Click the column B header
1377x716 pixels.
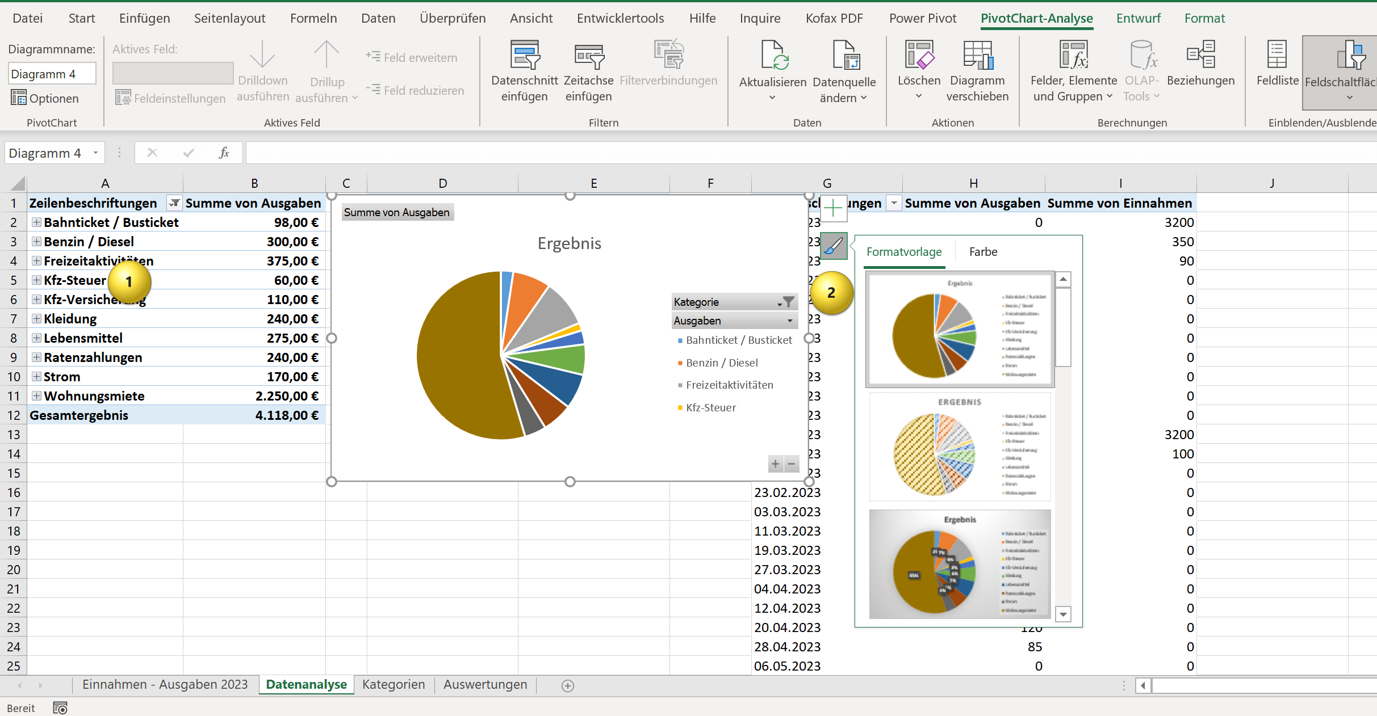pyautogui.click(x=254, y=183)
